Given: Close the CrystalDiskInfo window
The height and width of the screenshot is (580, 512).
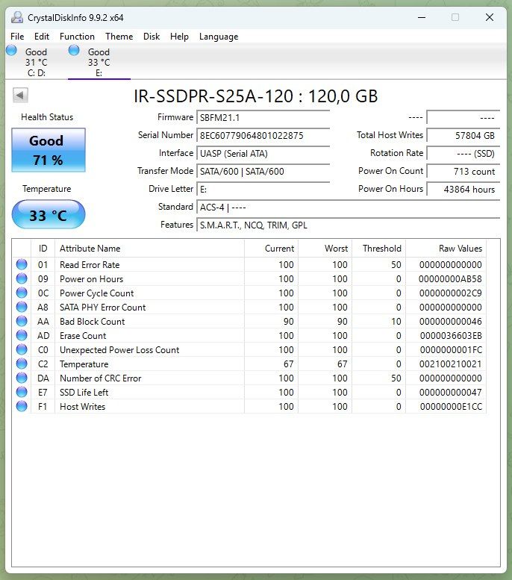Looking at the screenshot, I should pyautogui.click(x=490, y=17).
